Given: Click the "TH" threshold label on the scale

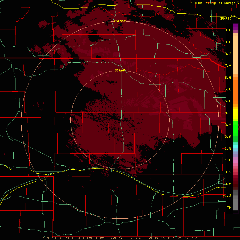Looking at the screenshot, I should (229, 208).
